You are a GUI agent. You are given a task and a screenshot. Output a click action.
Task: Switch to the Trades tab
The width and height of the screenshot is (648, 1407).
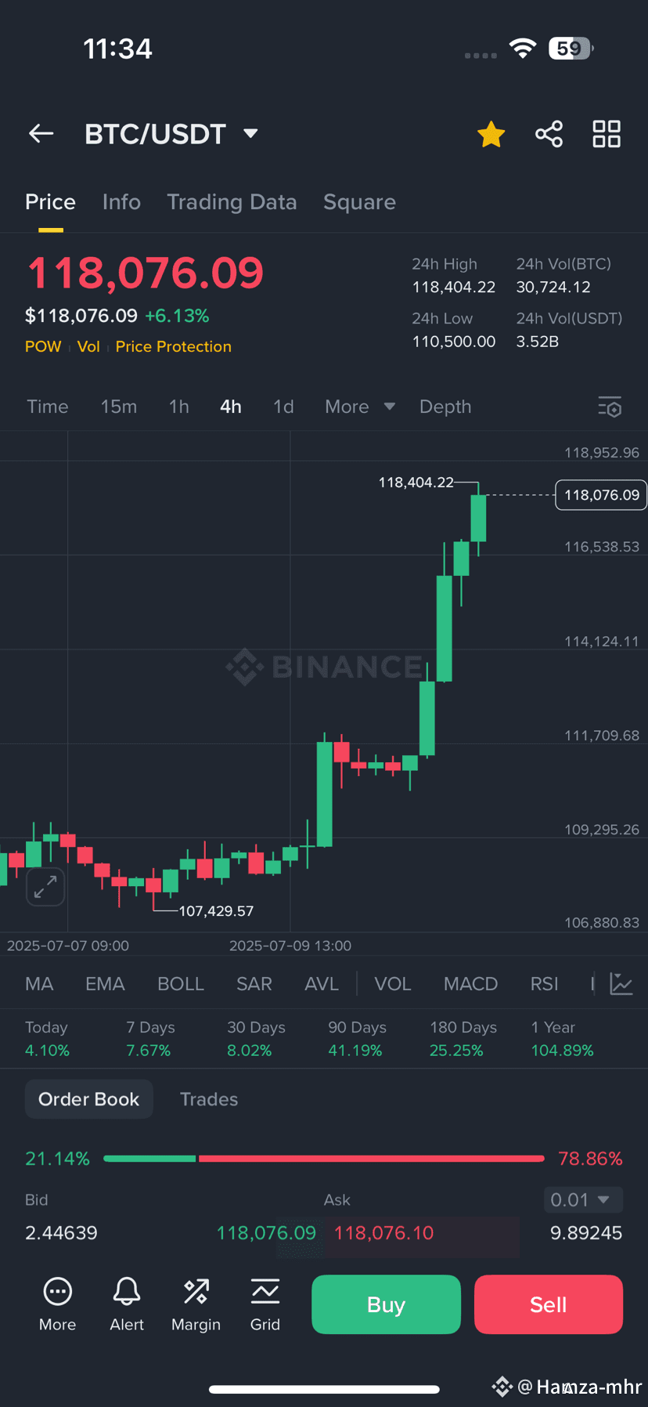(x=209, y=1099)
